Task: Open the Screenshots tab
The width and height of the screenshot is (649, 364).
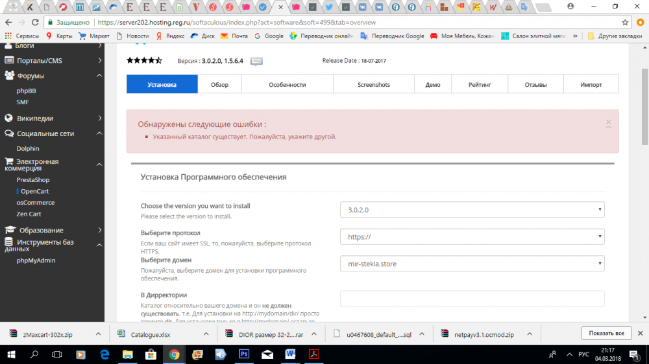Action: (374, 84)
